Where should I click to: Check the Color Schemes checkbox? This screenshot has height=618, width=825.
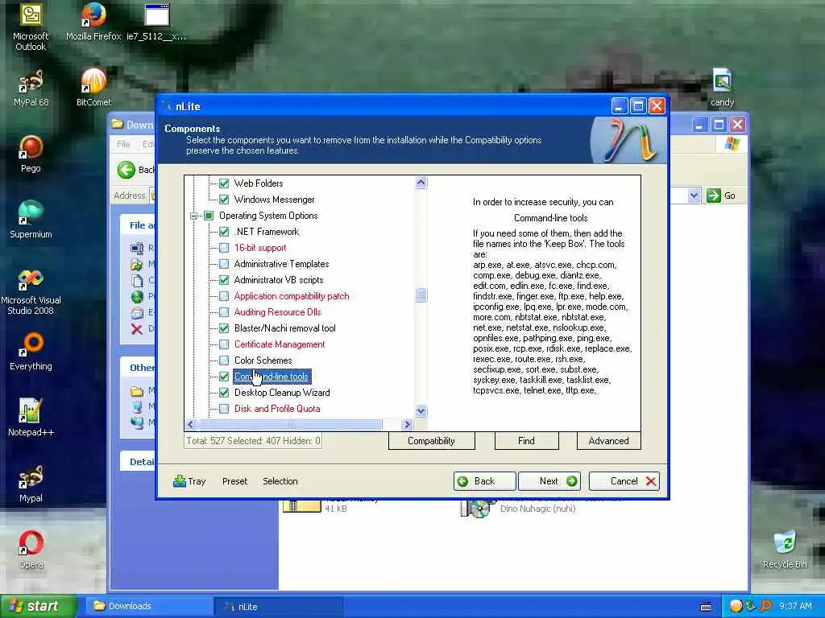coord(224,360)
